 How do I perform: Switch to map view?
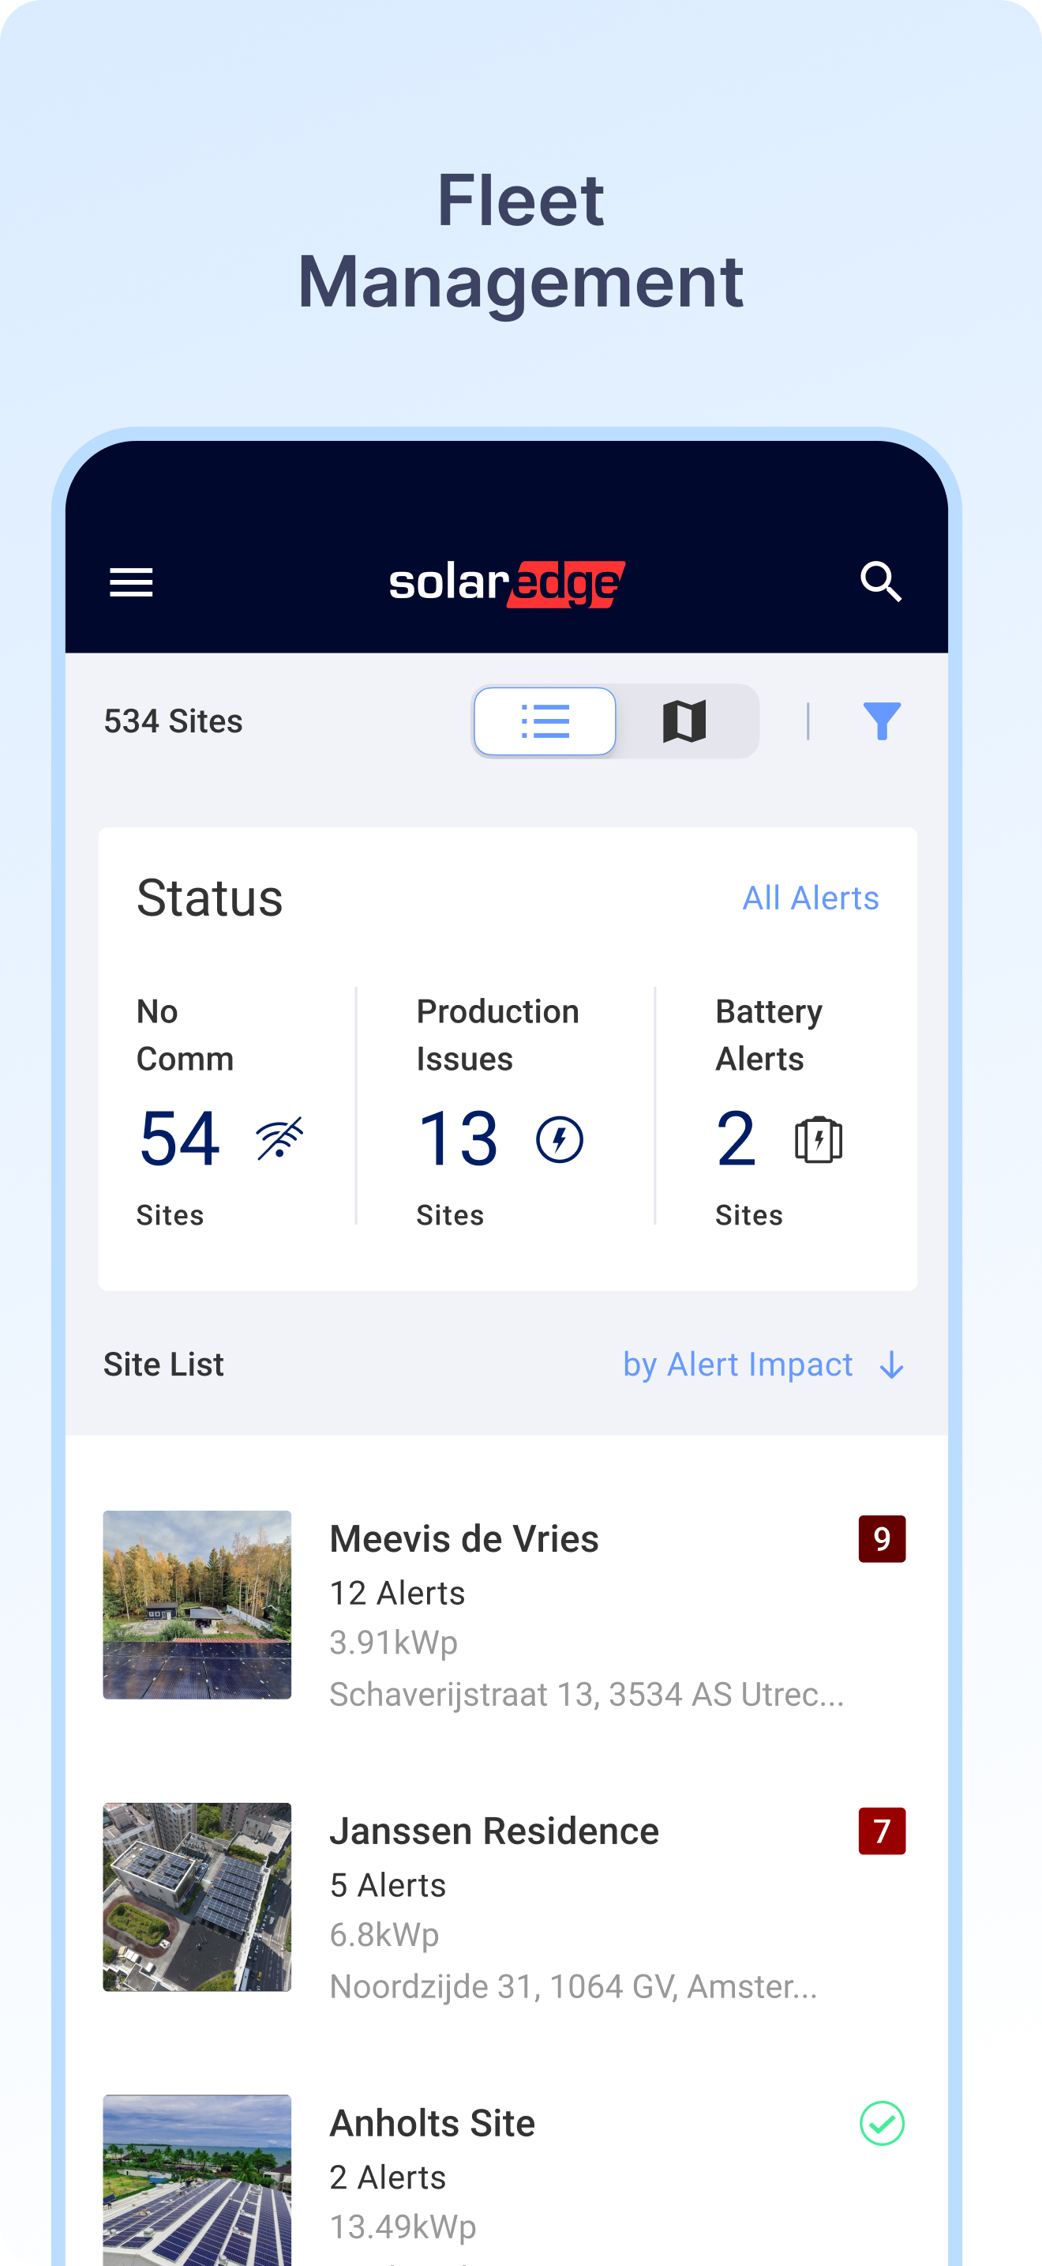[x=684, y=721]
